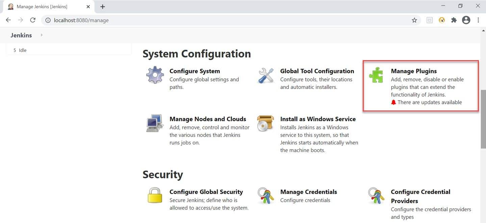Open Install as Windows Service link
The image size is (486, 223).
[x=318, y=119]
